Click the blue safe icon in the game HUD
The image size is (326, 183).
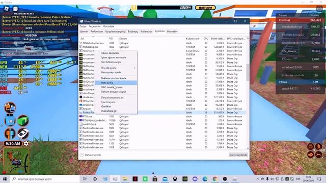(x=10, y=121)
